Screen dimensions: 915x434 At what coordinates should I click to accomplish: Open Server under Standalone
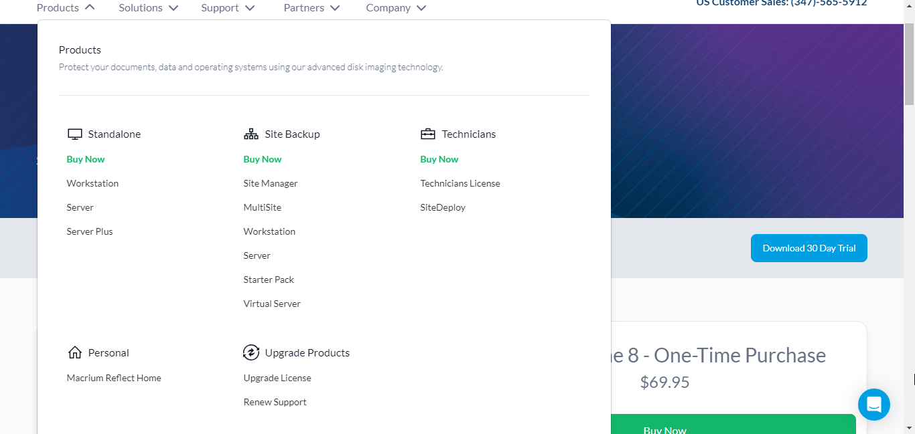click(80, 207)
